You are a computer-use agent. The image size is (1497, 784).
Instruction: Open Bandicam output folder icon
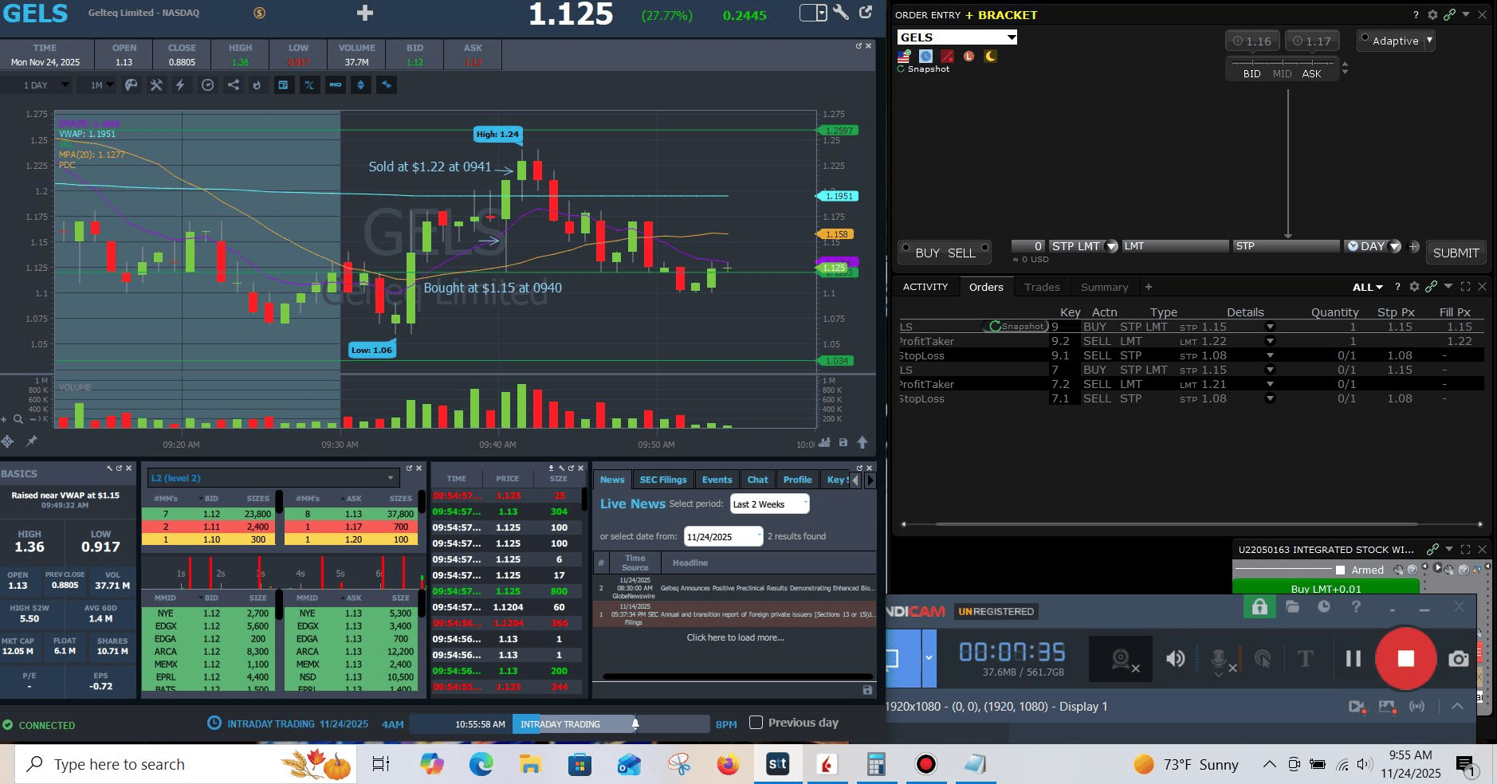point(1292,607)
